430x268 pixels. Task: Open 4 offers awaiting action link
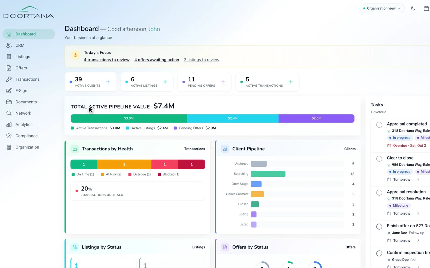point(157,60)
